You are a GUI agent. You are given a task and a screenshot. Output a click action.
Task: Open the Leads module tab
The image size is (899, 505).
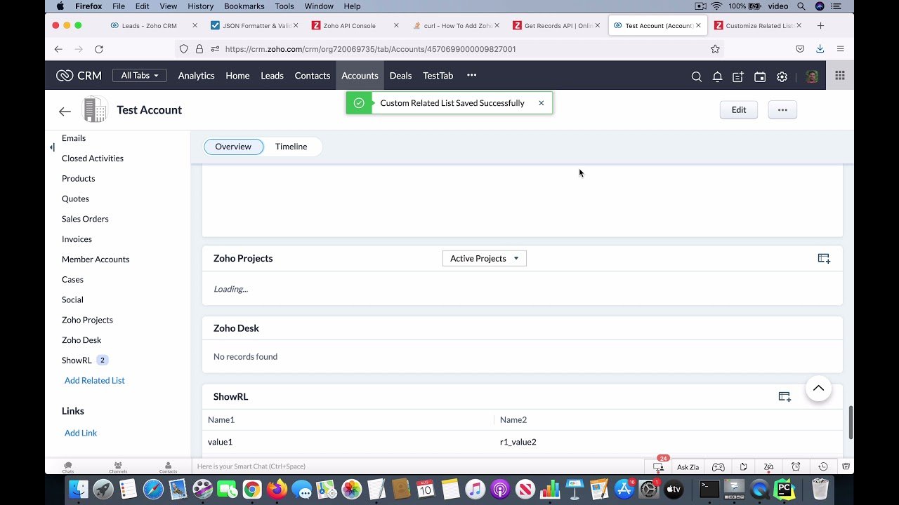pos(272,76)
